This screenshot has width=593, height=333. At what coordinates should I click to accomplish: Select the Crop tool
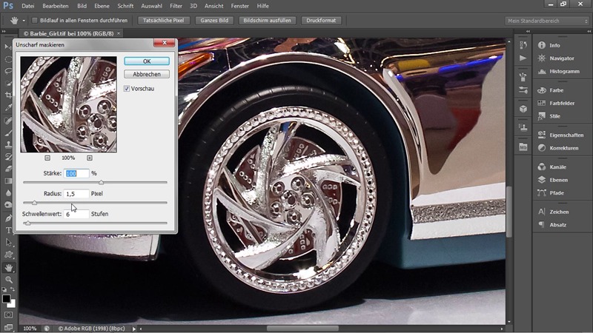8,95
